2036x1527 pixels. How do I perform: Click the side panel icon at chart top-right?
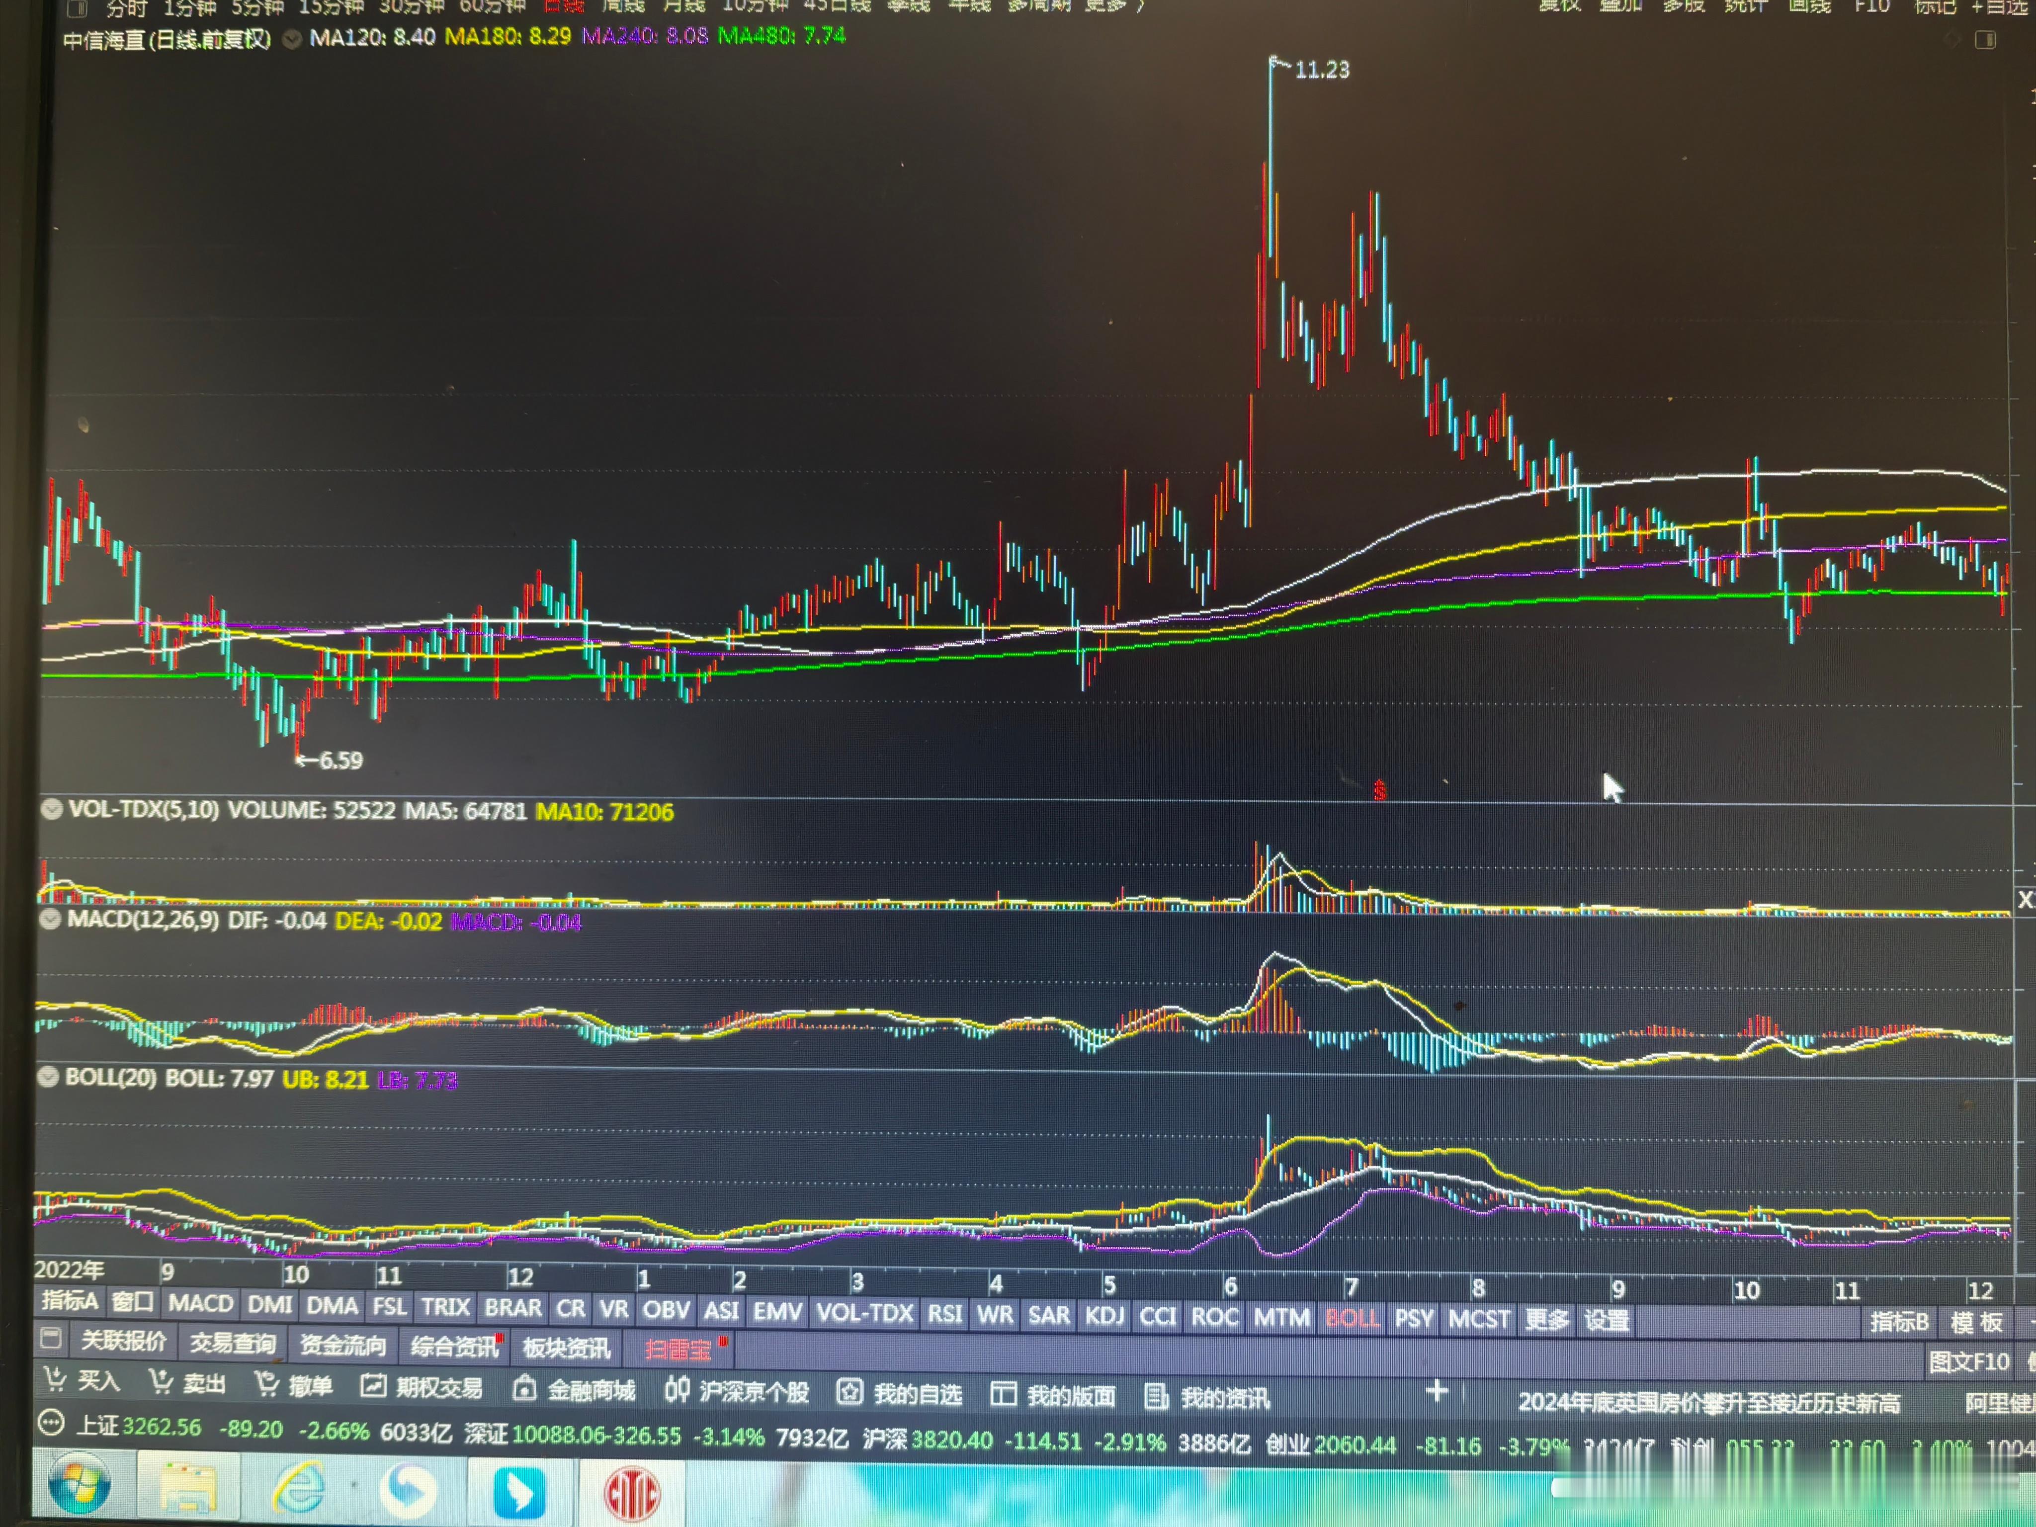click(x=1985, y=40)
